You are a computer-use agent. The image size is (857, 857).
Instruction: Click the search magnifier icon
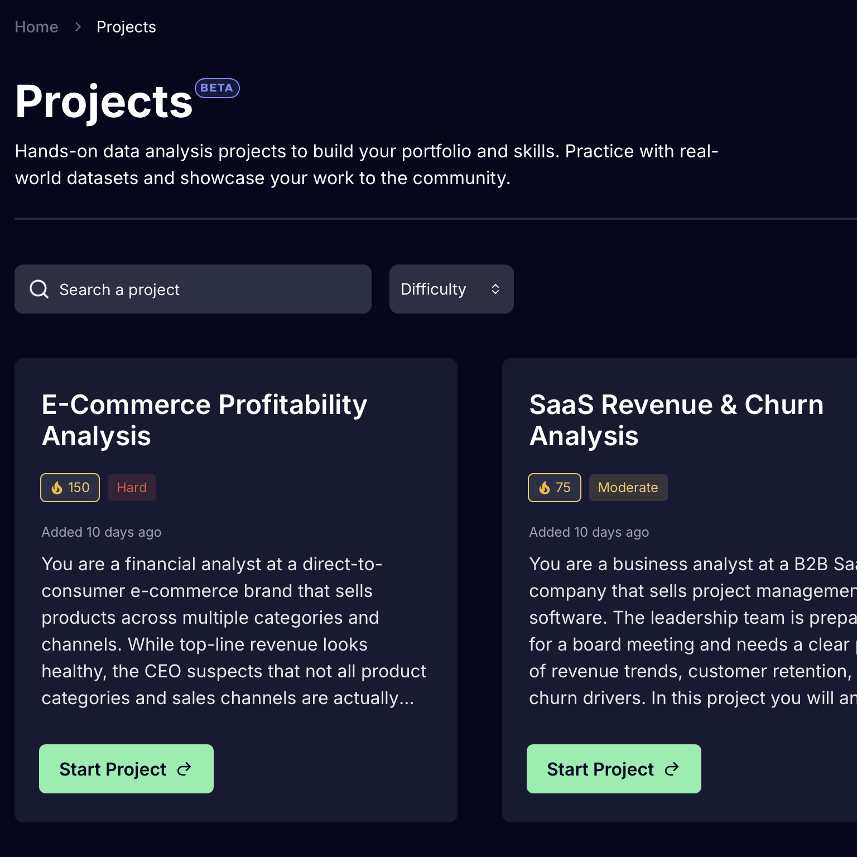(x=39, y=289)
